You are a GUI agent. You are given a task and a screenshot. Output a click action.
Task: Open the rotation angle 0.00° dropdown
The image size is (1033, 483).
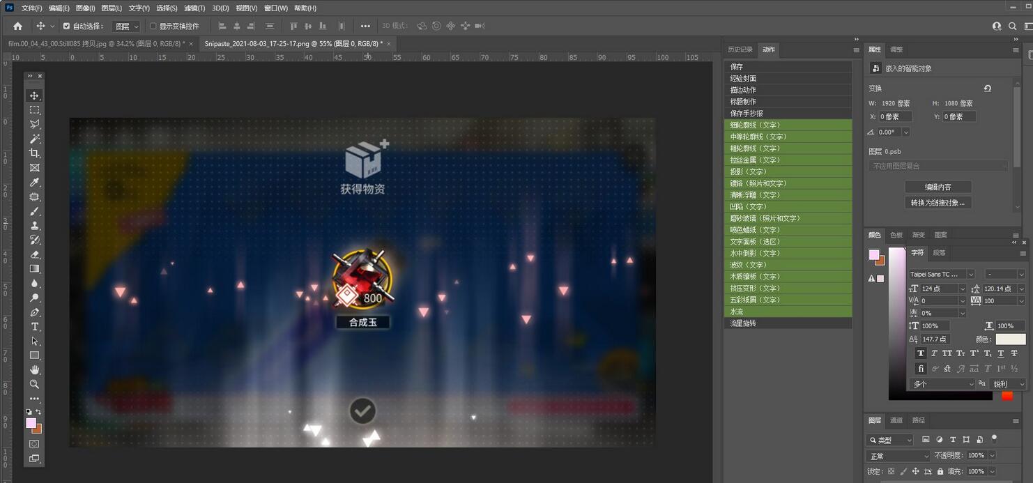coord(905,132)
